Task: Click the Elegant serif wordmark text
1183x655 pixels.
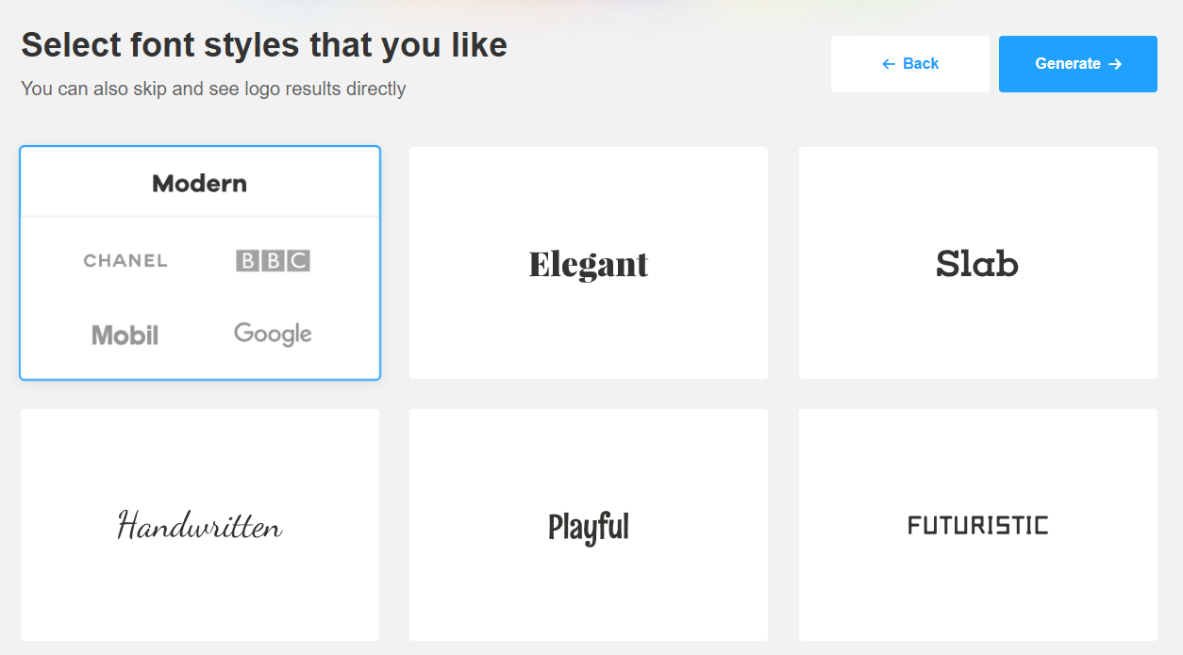Action: point(589,265)
